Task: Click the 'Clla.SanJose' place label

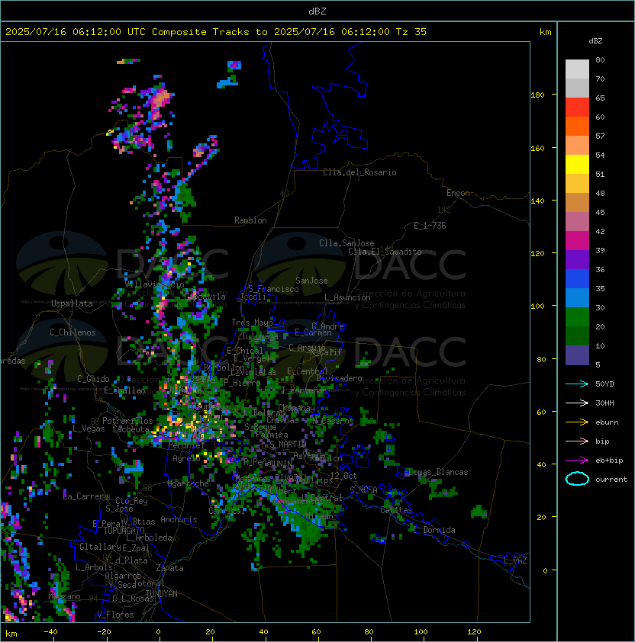Action: pos(347,243)
